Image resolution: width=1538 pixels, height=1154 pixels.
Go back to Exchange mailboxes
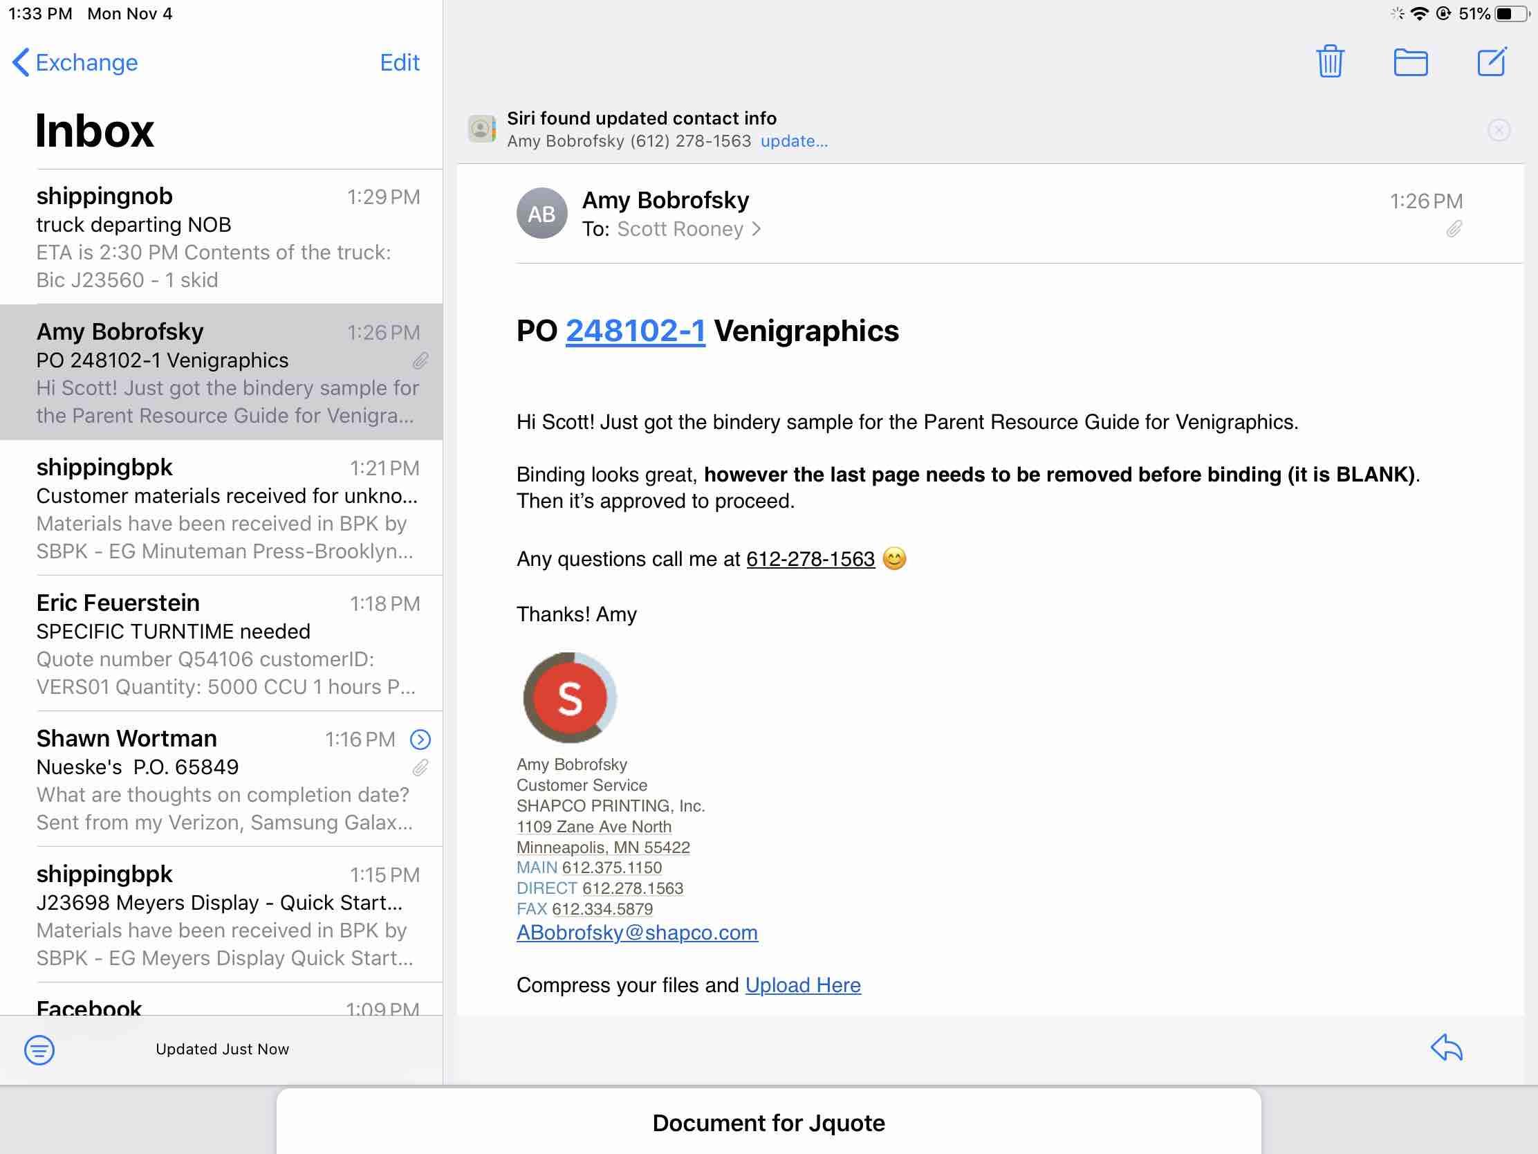pos(75,62)
